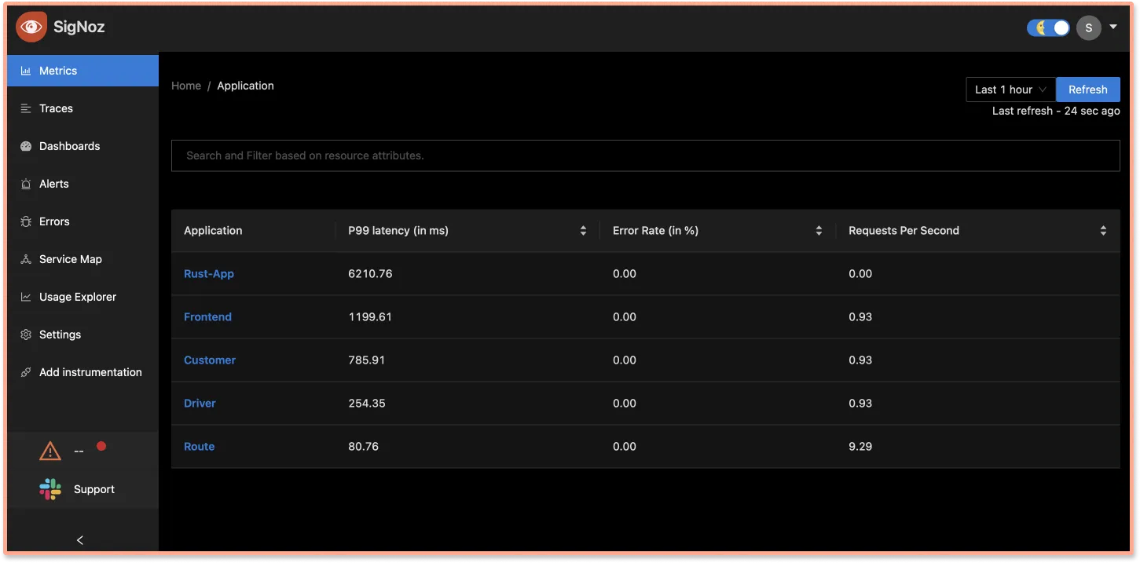Click the P99 latency header text
The width and height of the screenshot is (1140, 563).
click(x=398, y=231)
